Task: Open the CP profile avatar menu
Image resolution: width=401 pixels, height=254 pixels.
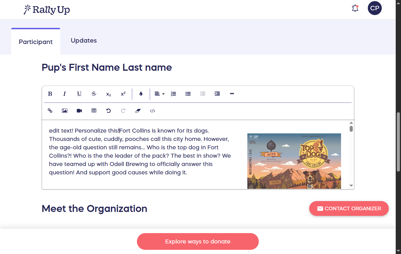Action: [375, 8]
